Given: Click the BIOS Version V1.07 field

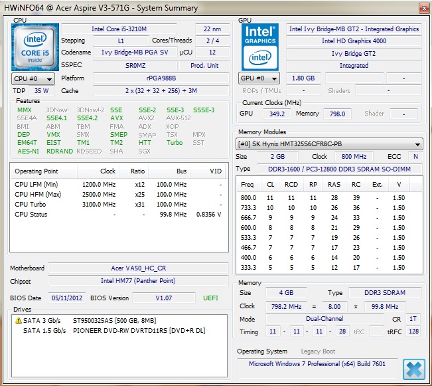Looking at the screenshot, I should tap(164, 298).
